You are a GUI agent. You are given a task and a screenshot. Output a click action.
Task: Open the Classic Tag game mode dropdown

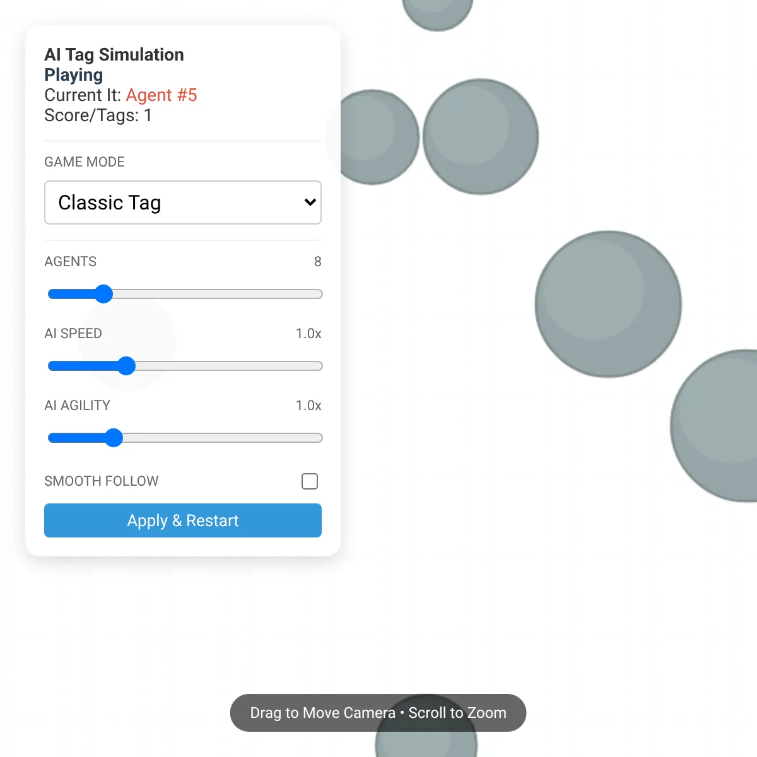coord(183,202)
